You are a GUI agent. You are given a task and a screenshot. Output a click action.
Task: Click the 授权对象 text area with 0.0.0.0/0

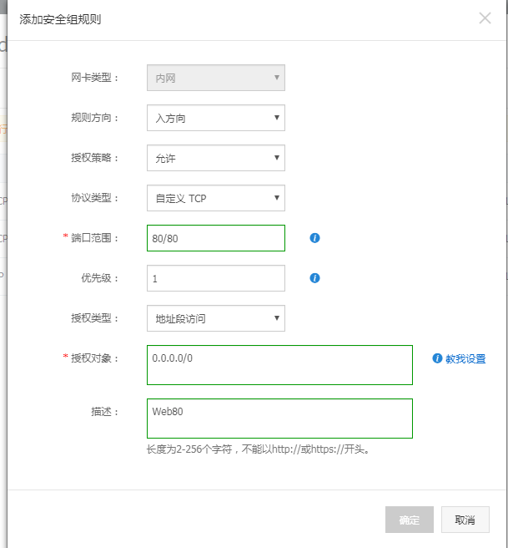279,365
